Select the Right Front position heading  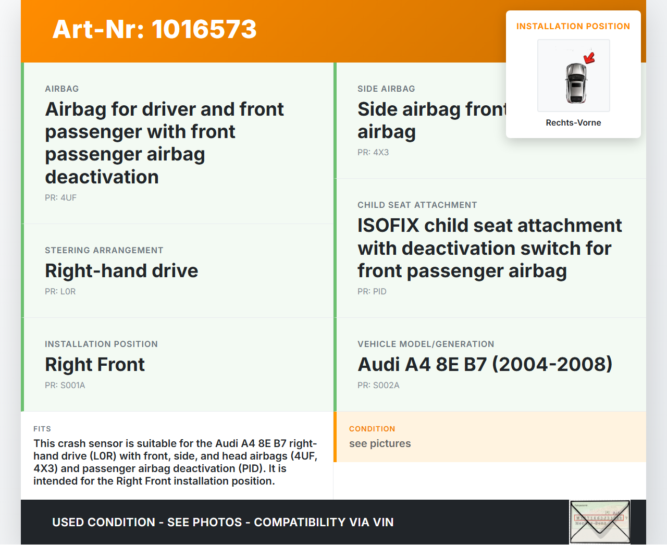pos(95,365)
